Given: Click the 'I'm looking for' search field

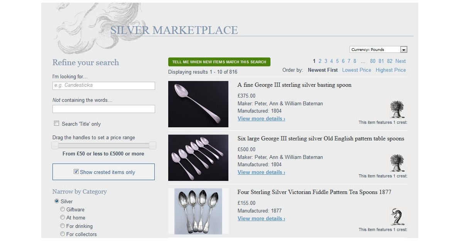Looking at the screenshot, I should [104, 86].
